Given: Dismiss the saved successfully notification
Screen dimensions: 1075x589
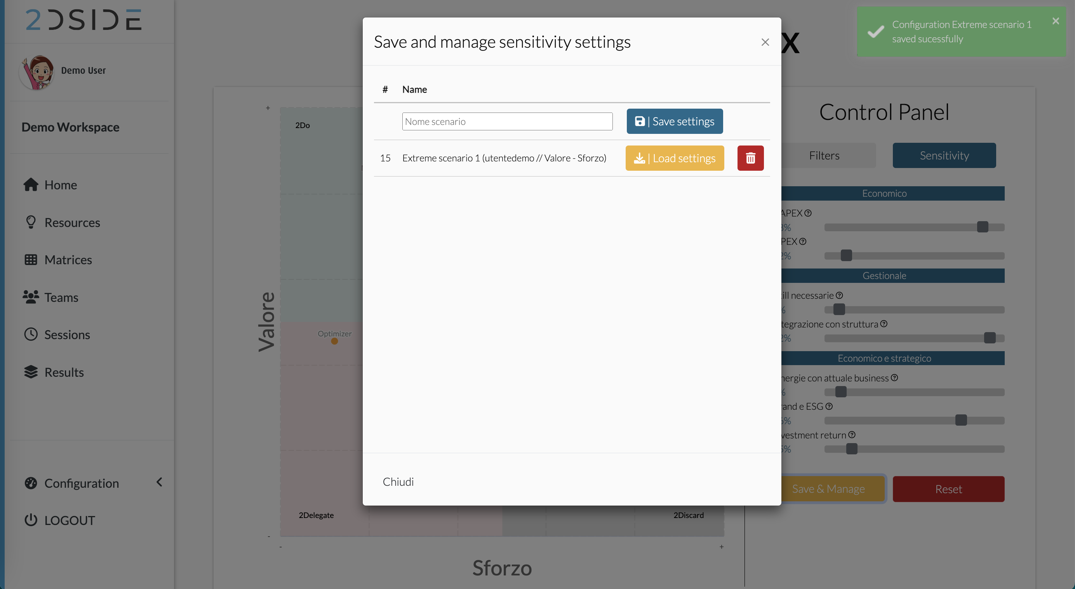Looking at the screenshot, I should (1055, 21).
